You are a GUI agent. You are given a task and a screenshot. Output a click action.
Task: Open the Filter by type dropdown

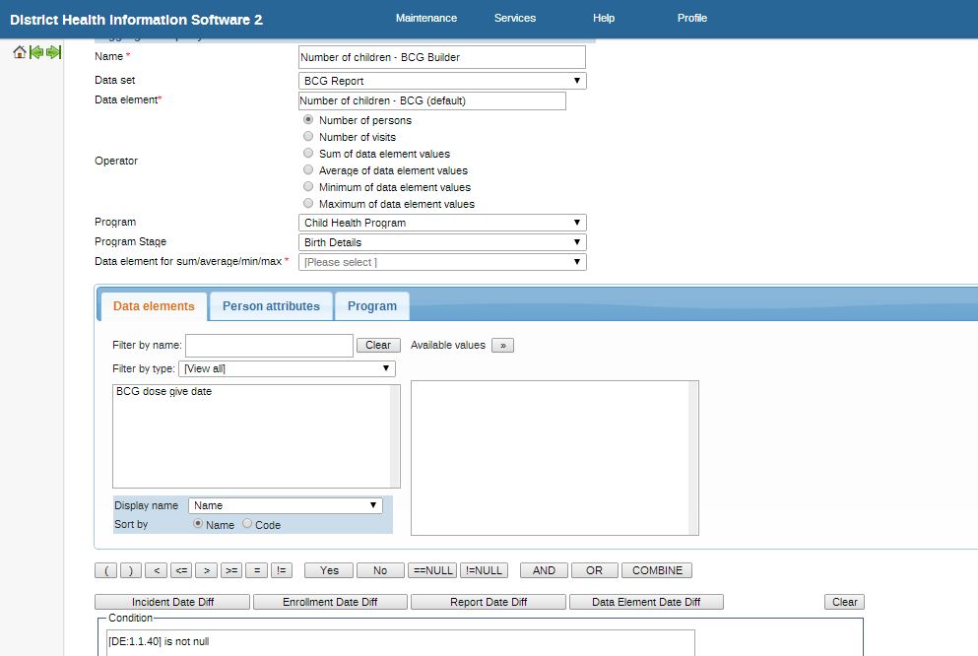[287, 369]
